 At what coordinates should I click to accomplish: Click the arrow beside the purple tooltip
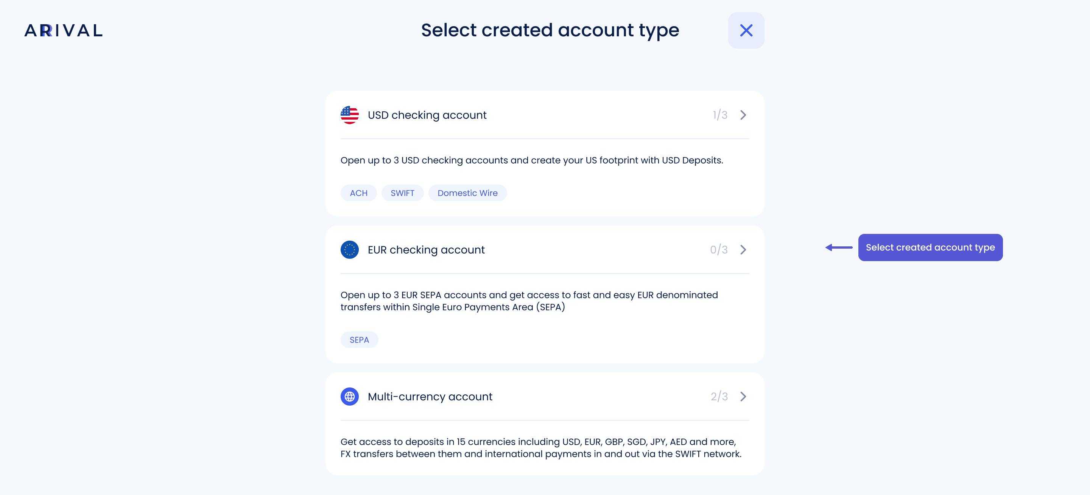839,247
